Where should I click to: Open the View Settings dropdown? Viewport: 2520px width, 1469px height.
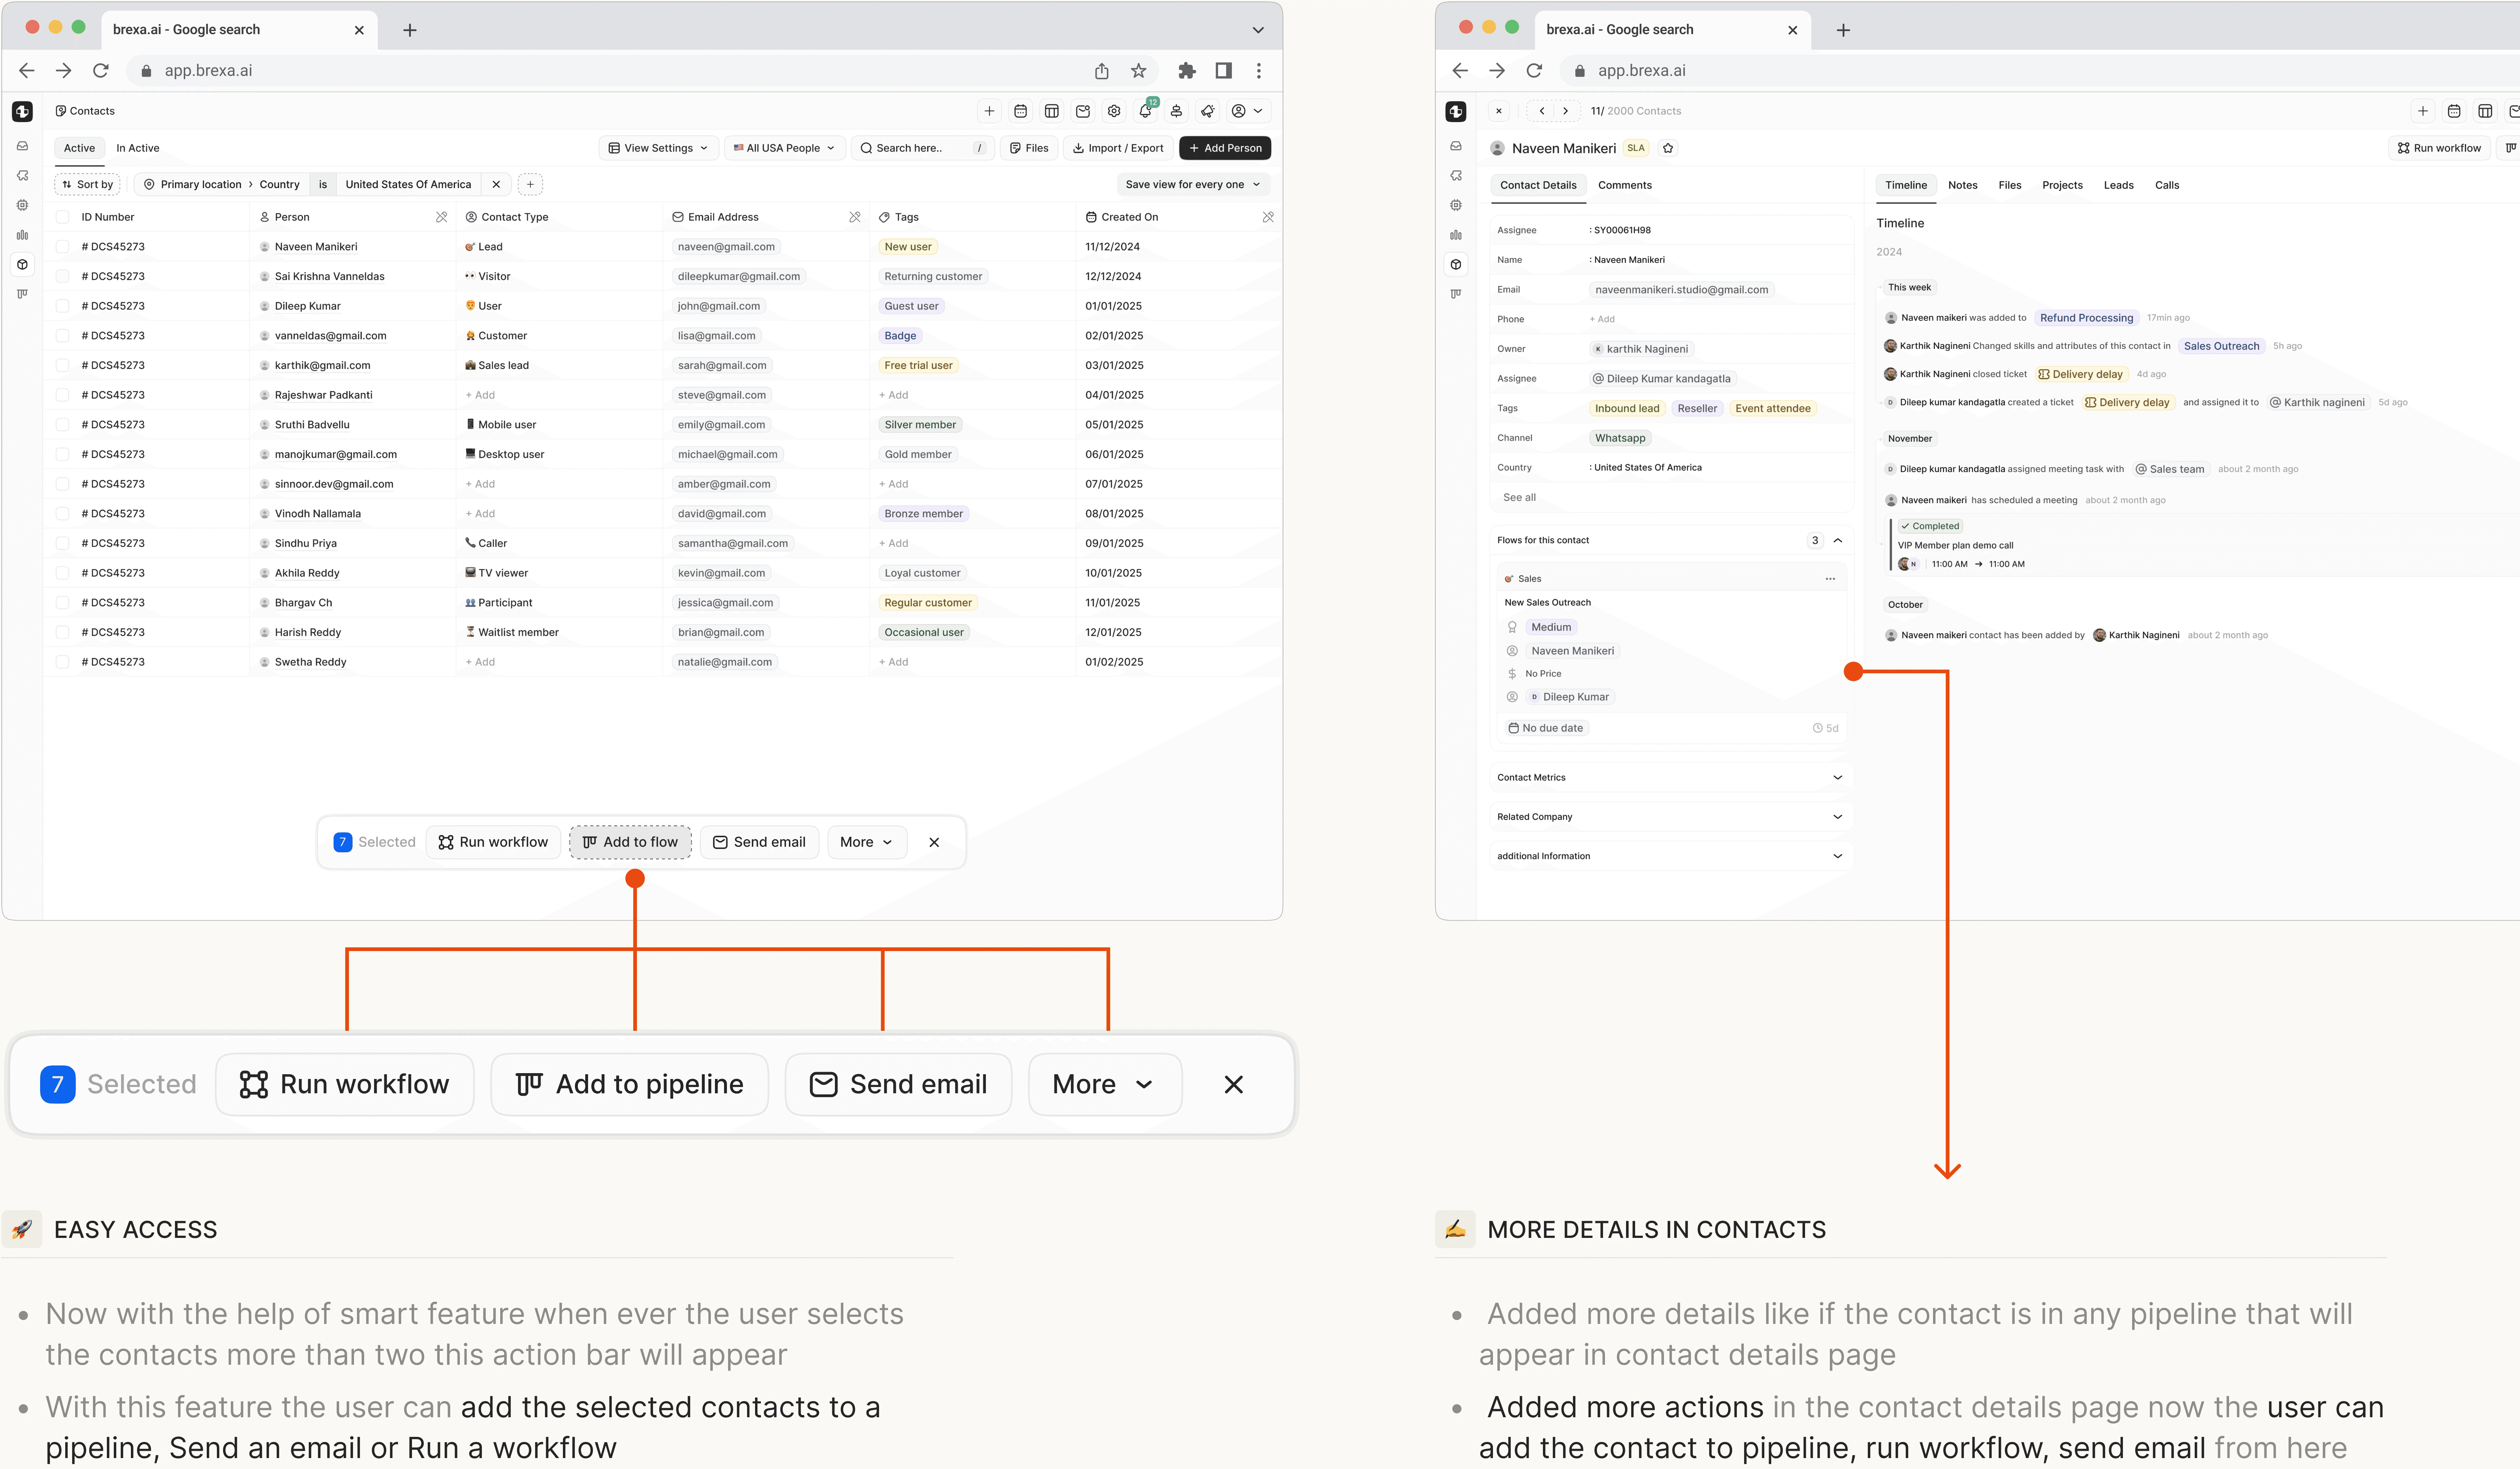tap(658, 148)
